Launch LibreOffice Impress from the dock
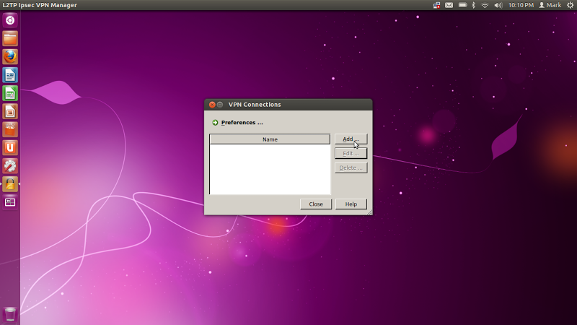This screenshot has width=577, height=325. 10,111
